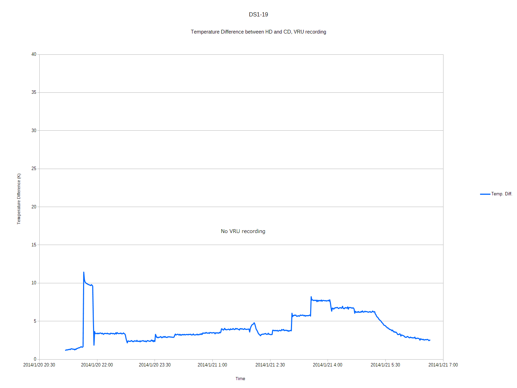Image resolution: width=517 pixels, height=388 pixels.
Task: Click the Time axis title
Action: click(240, 379)
